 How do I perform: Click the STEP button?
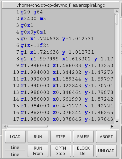(x=61, y=137)
